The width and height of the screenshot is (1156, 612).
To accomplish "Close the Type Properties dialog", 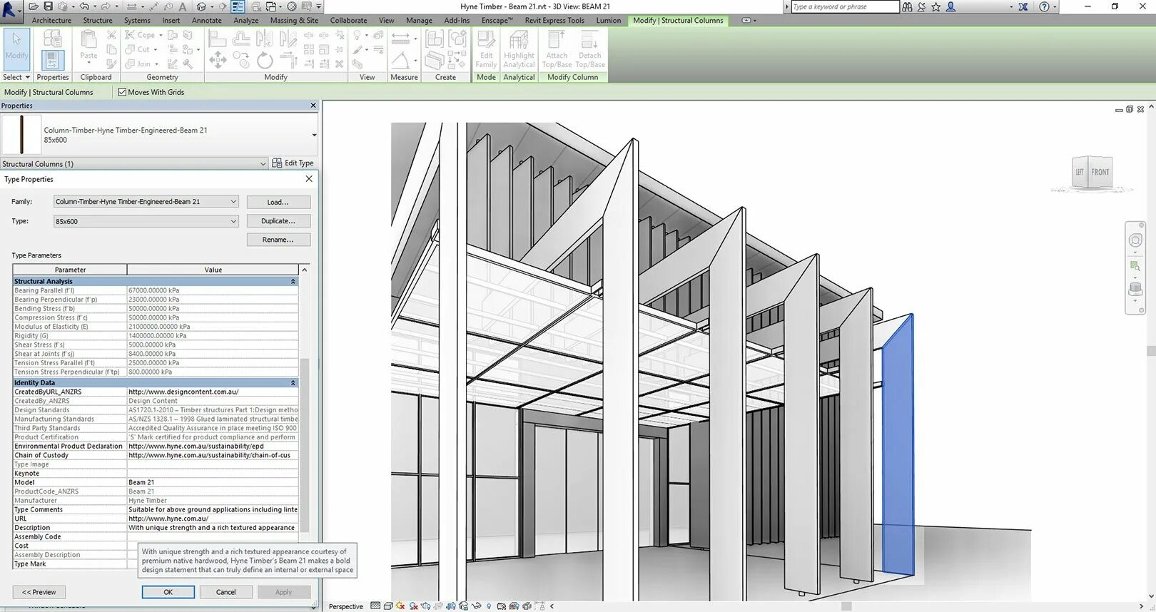I will pyautogui.click(x=309, y=179).
